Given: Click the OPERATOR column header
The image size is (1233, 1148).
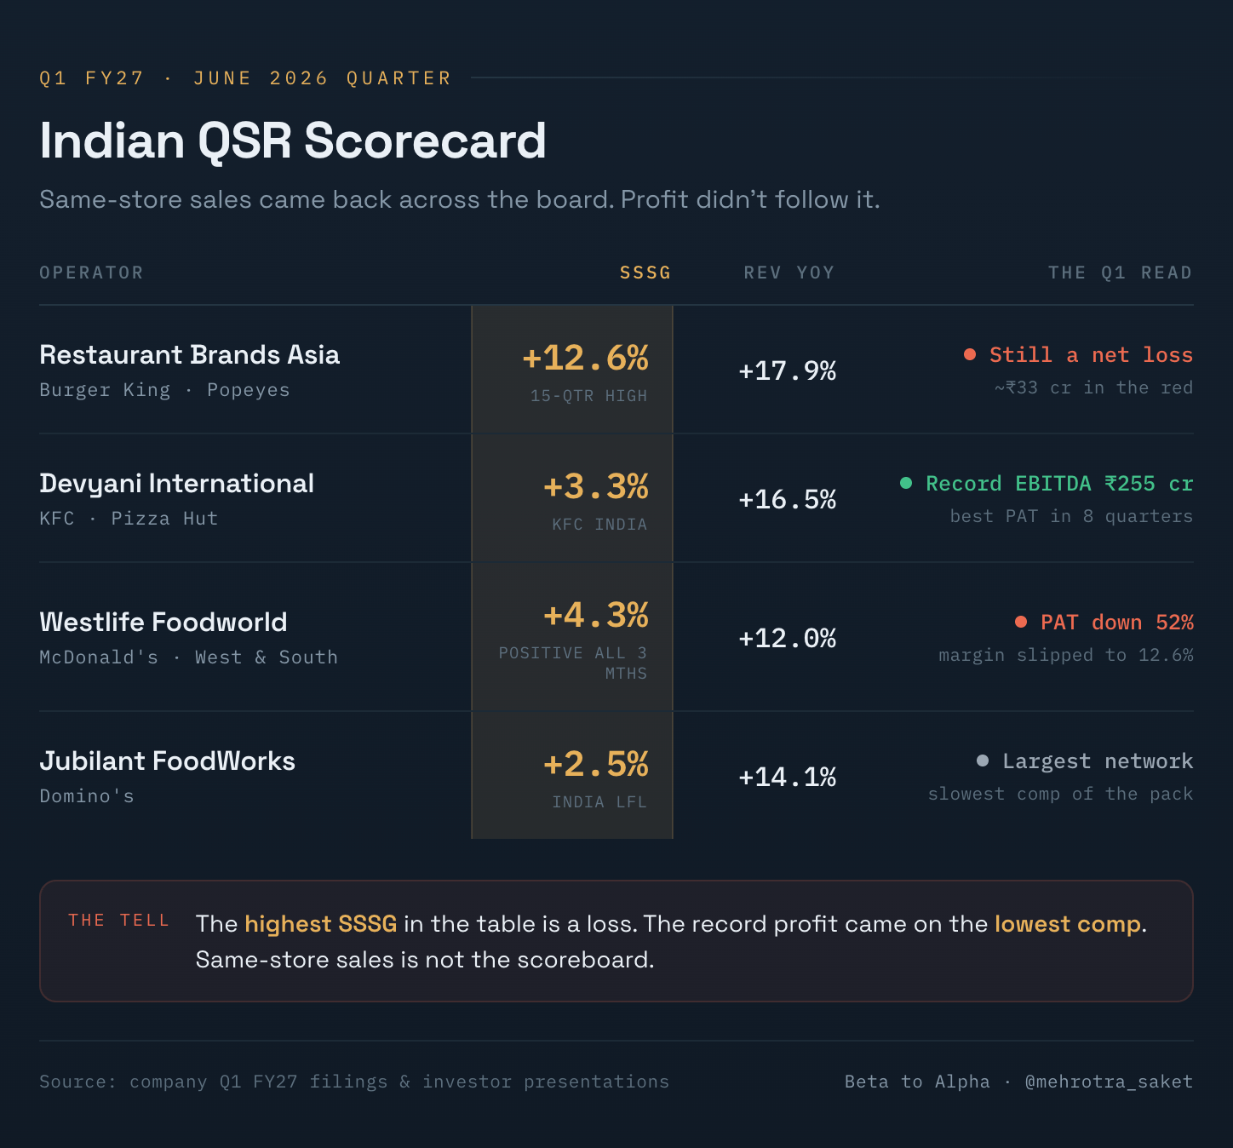Looking at the screenshot, I should pos(91,273).
